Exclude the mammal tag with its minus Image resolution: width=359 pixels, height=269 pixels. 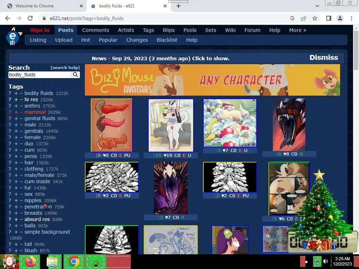click(21, 112)
